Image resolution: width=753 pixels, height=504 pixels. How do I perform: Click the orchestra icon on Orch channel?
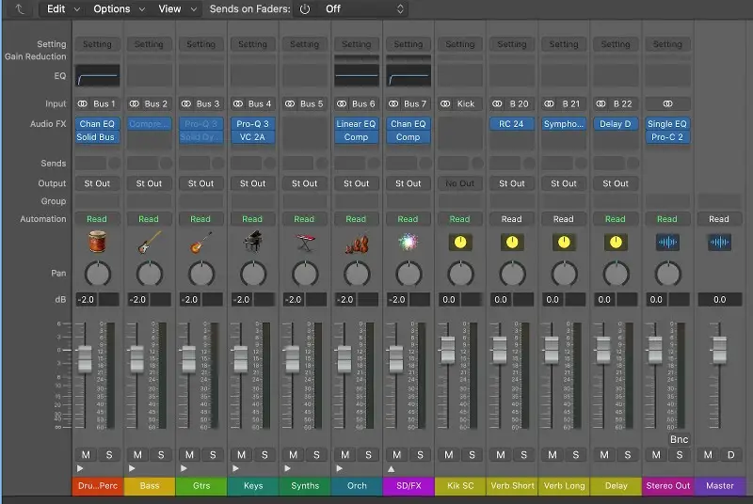point(356,243)
